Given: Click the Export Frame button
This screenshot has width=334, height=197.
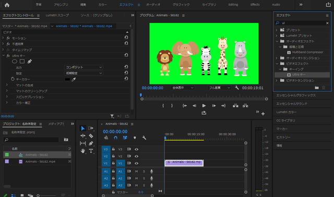Looking at the screenshot, I should 204,113.
